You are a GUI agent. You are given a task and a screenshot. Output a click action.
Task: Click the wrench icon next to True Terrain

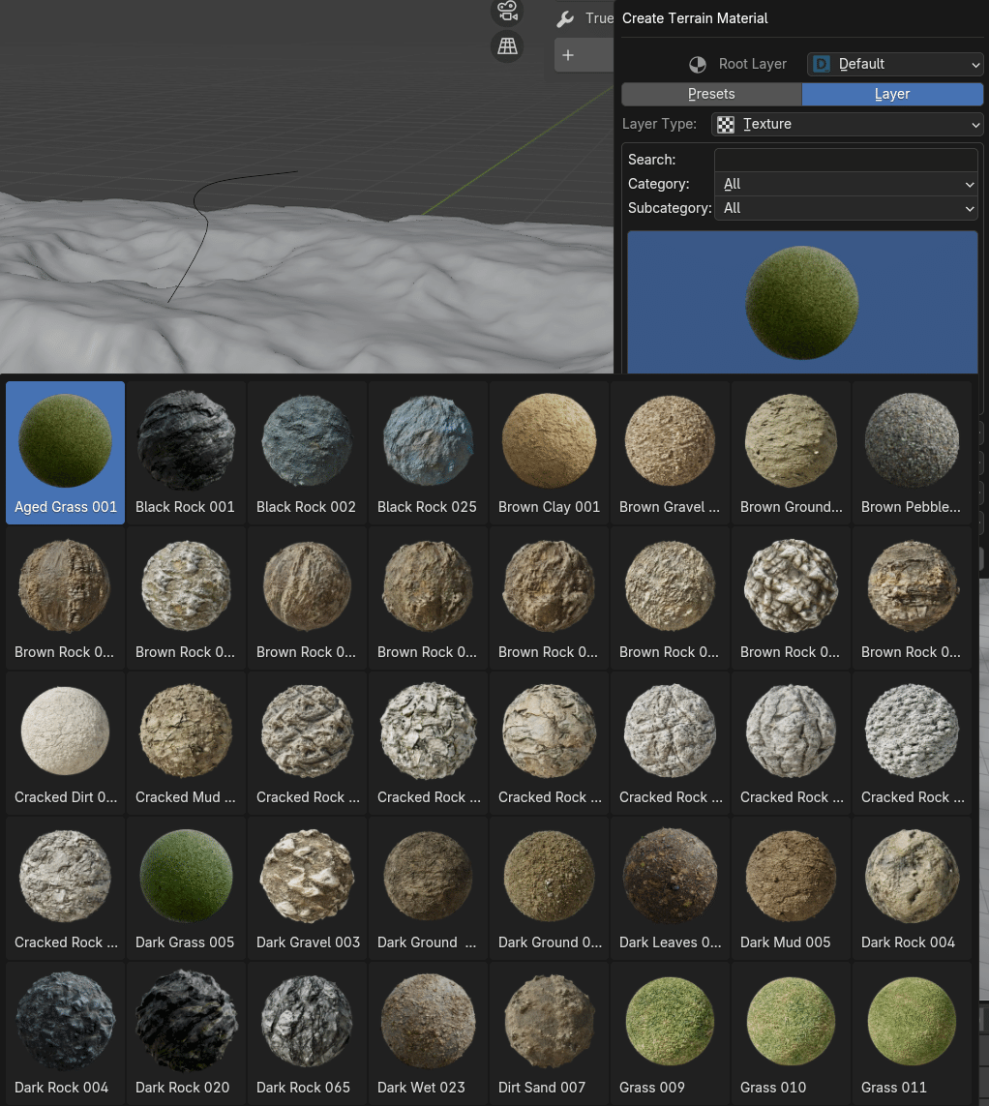[564, 17]
